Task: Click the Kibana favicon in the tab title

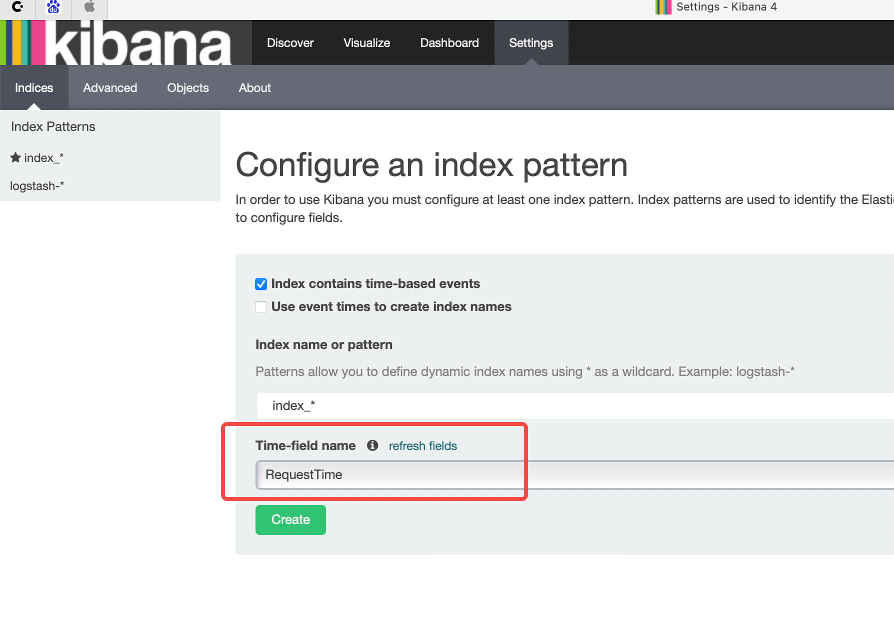Action: tap(663, 7)
